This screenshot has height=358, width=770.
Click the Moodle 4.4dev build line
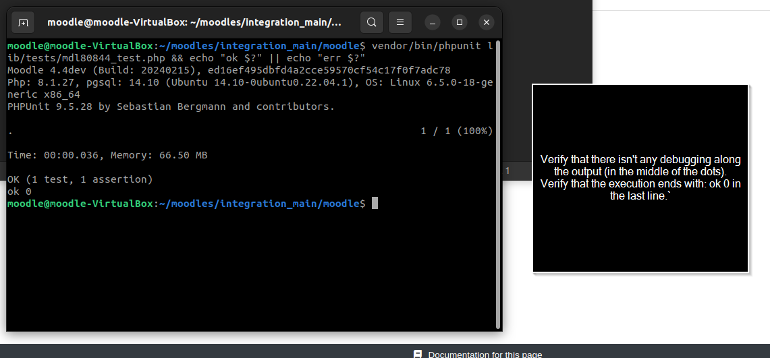(229, 70)
